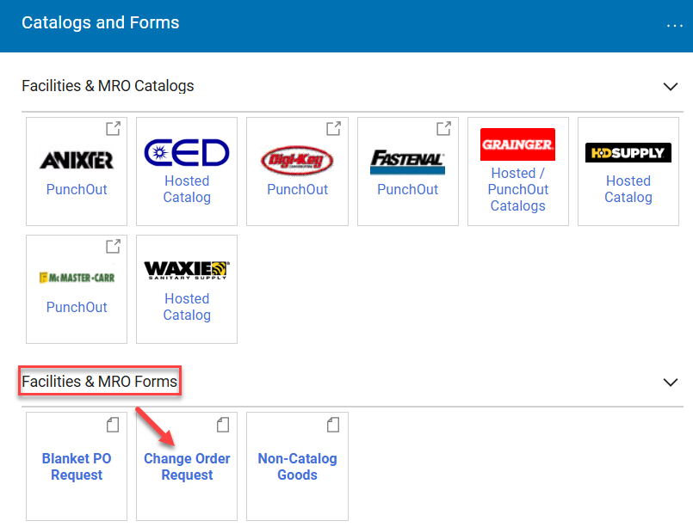
Task: Collapse the Facilities & MRO Forms section
Action: point(671,383)
